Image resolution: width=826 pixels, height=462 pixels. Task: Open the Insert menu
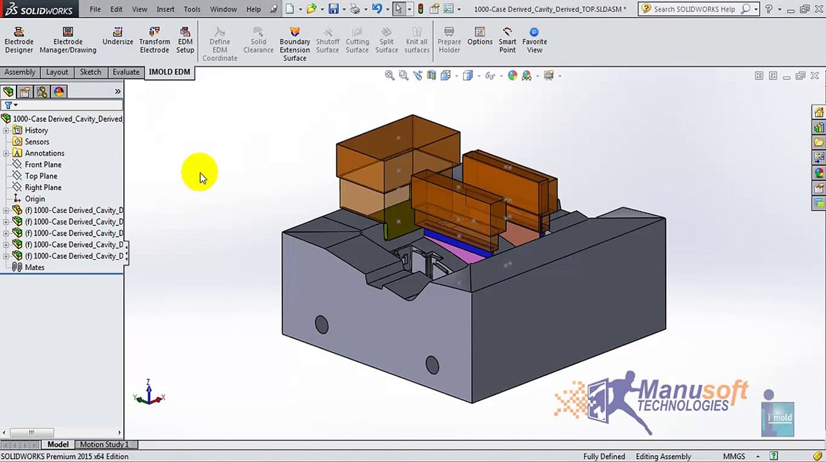165,9
